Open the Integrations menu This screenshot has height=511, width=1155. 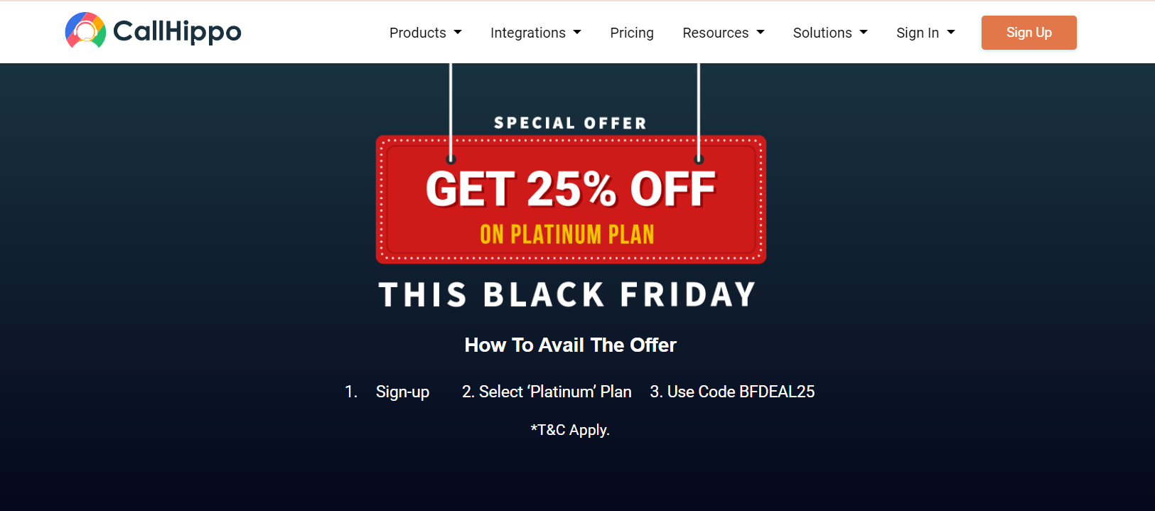tap(528, 33)
